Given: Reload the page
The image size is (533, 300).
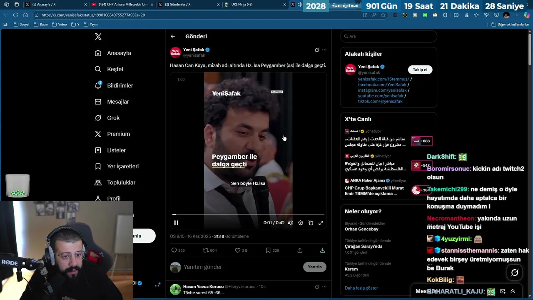Looking at the screenshot, I should [x=15, y=15].
